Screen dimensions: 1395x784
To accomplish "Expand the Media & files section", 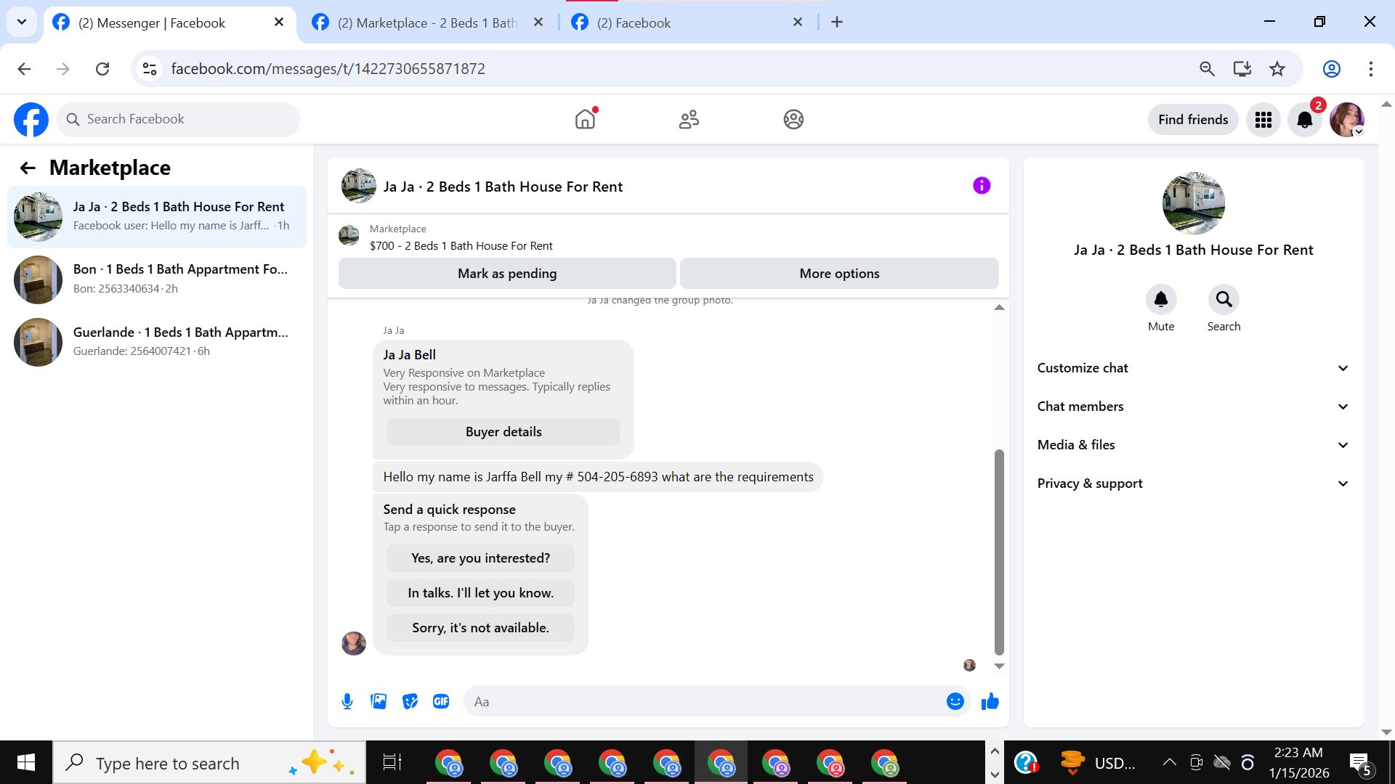I will point(1193,445).
